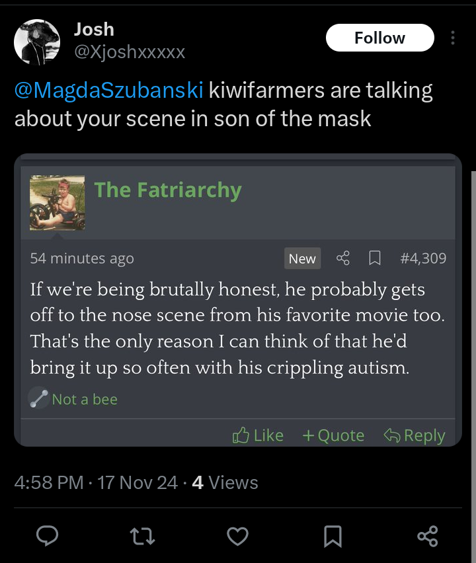Open post number #4,309 link
The image size is (476, 563).
tap(423, 258)
